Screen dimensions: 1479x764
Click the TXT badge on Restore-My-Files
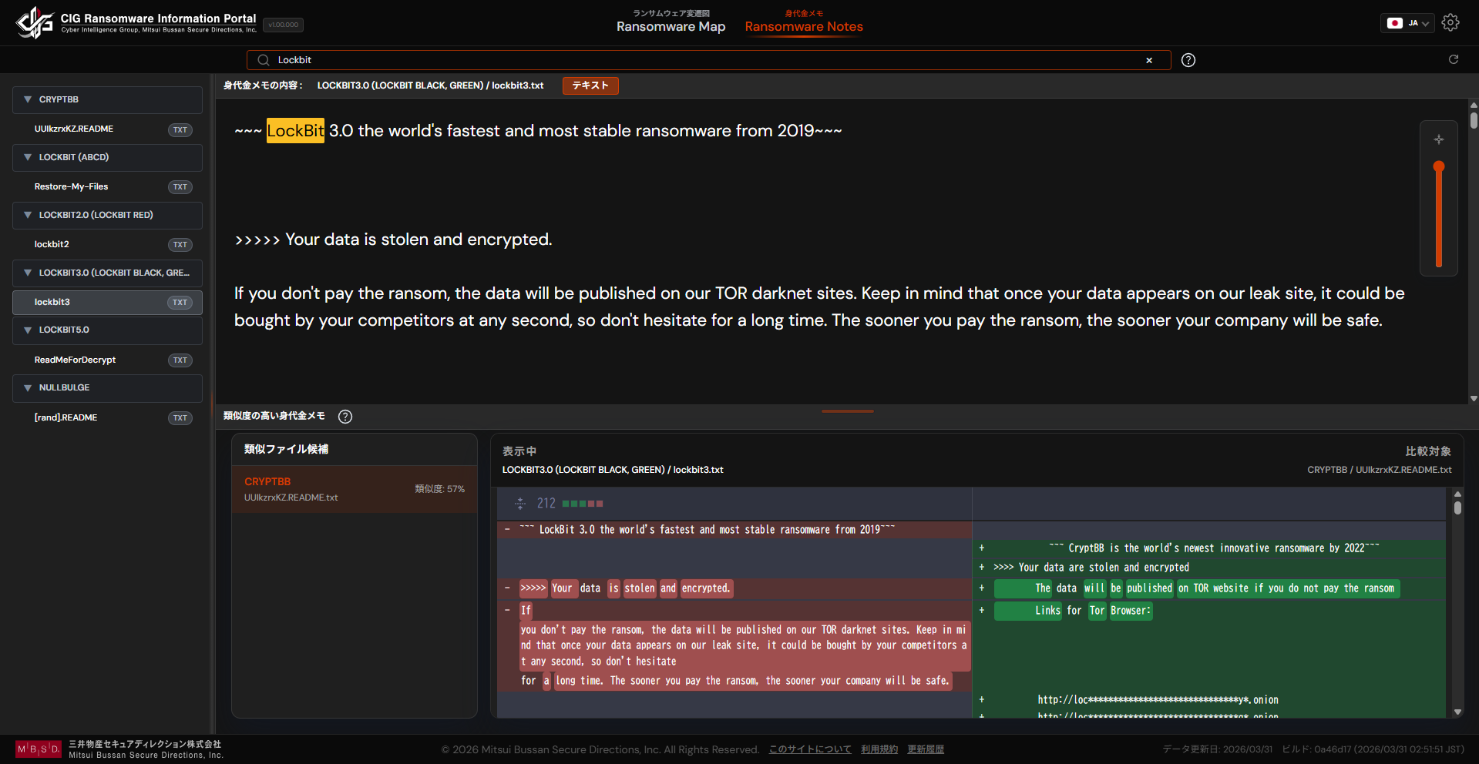[180, 187]
